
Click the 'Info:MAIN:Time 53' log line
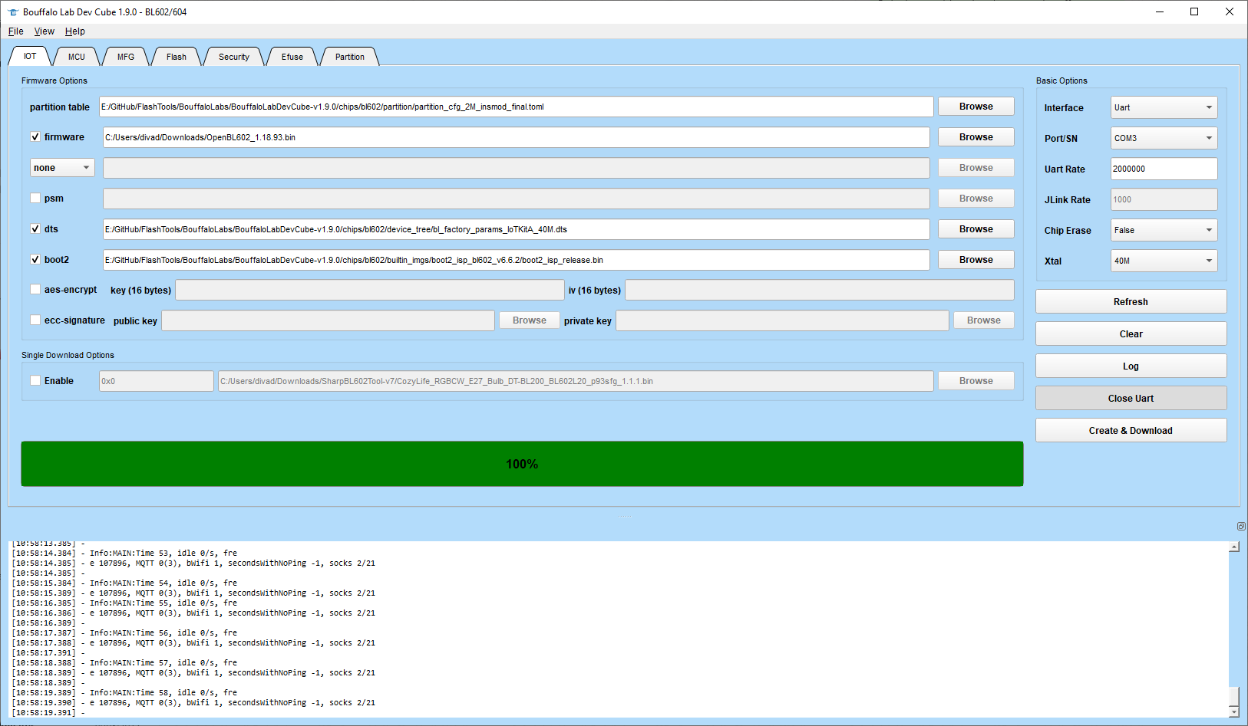click(124, 554)
